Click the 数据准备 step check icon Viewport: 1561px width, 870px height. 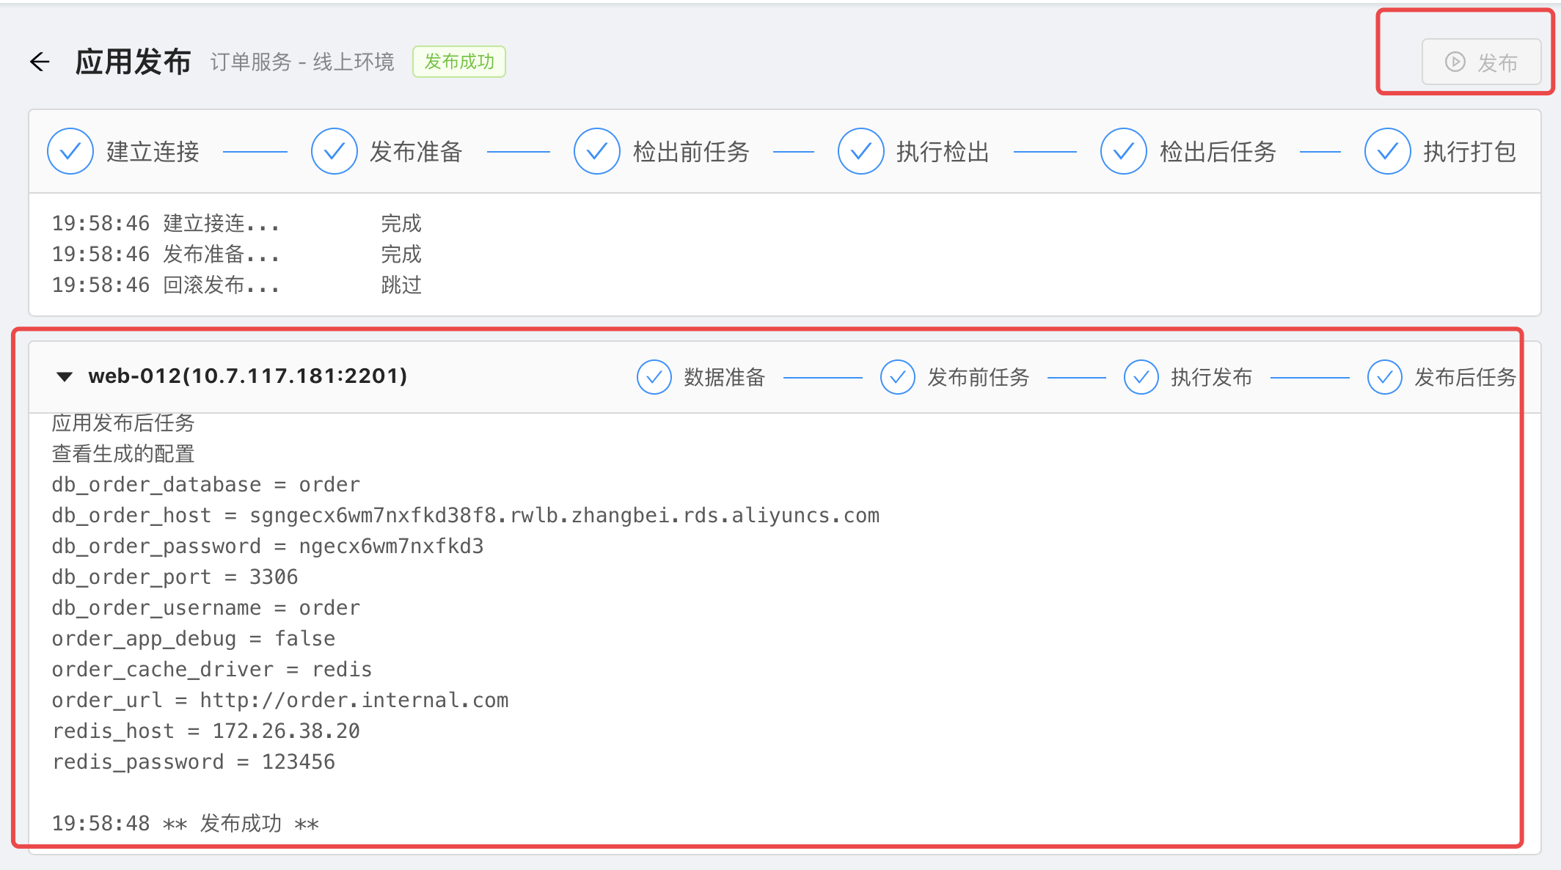point(654,377)
